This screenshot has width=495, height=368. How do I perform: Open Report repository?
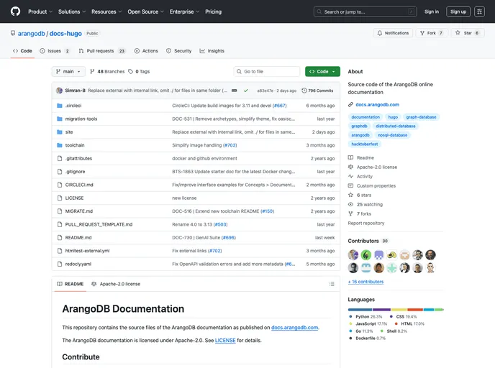pos(366,224)
